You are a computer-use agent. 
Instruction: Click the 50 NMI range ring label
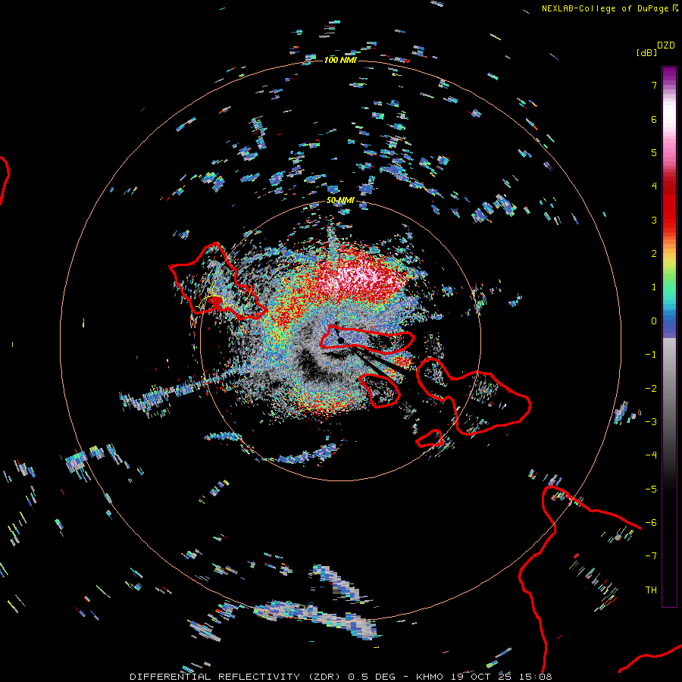tap(340, 201)
